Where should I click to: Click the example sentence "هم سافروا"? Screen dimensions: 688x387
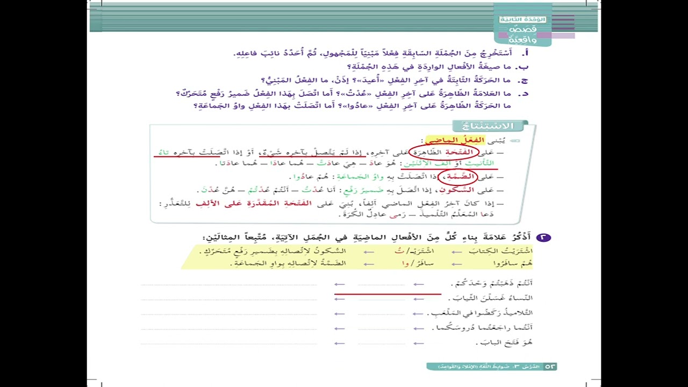(x=513, y=263)
